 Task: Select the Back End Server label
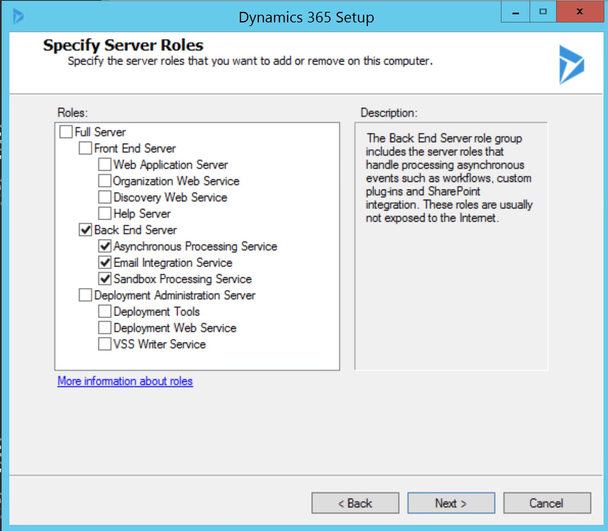136,230
